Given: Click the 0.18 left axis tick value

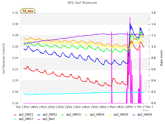Looking at the screenshot, I should coord(15,92).
